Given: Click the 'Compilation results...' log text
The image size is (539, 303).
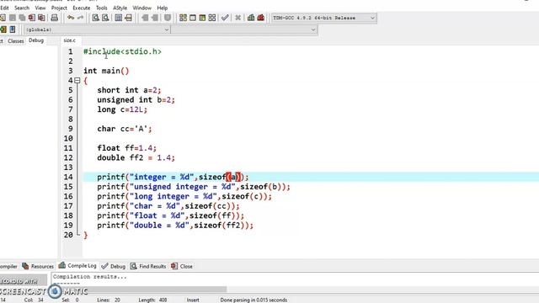Looking at the screenshot, I should pos(90,277).
